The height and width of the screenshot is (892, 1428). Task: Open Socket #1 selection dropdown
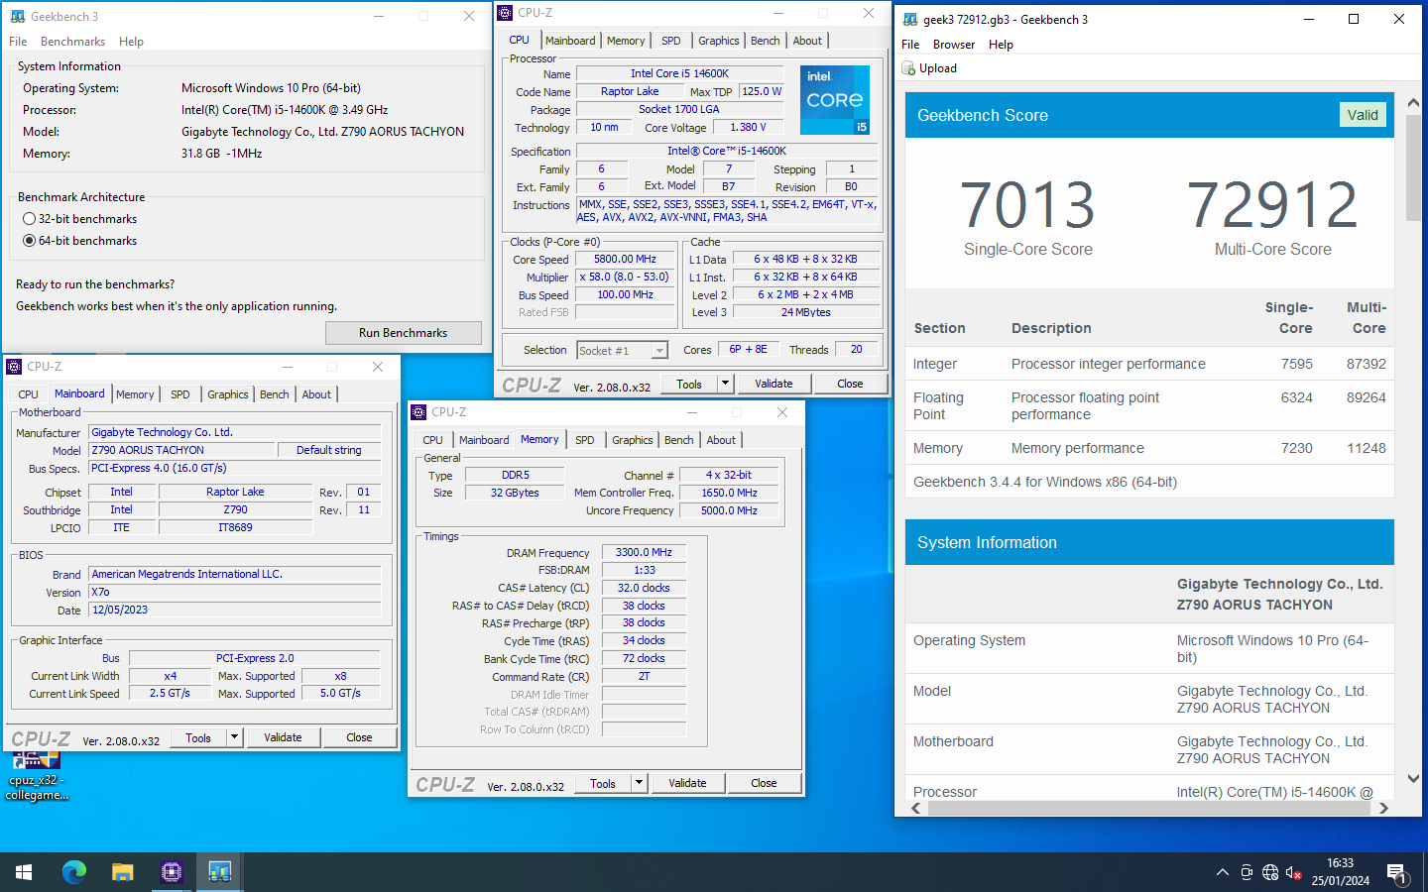[659, 351]
